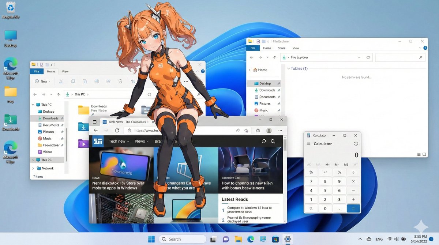Screen dimensions: 439x245
Task: Click the browser profile avatar
Action: pyautogui.click(x=269, y=130)
